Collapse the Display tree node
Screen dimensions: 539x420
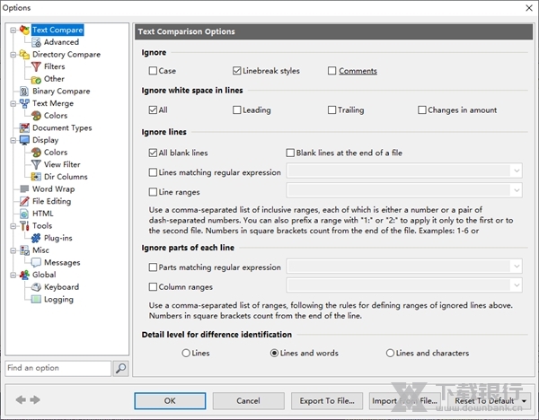pyautogui.click(x=11, y=141)
